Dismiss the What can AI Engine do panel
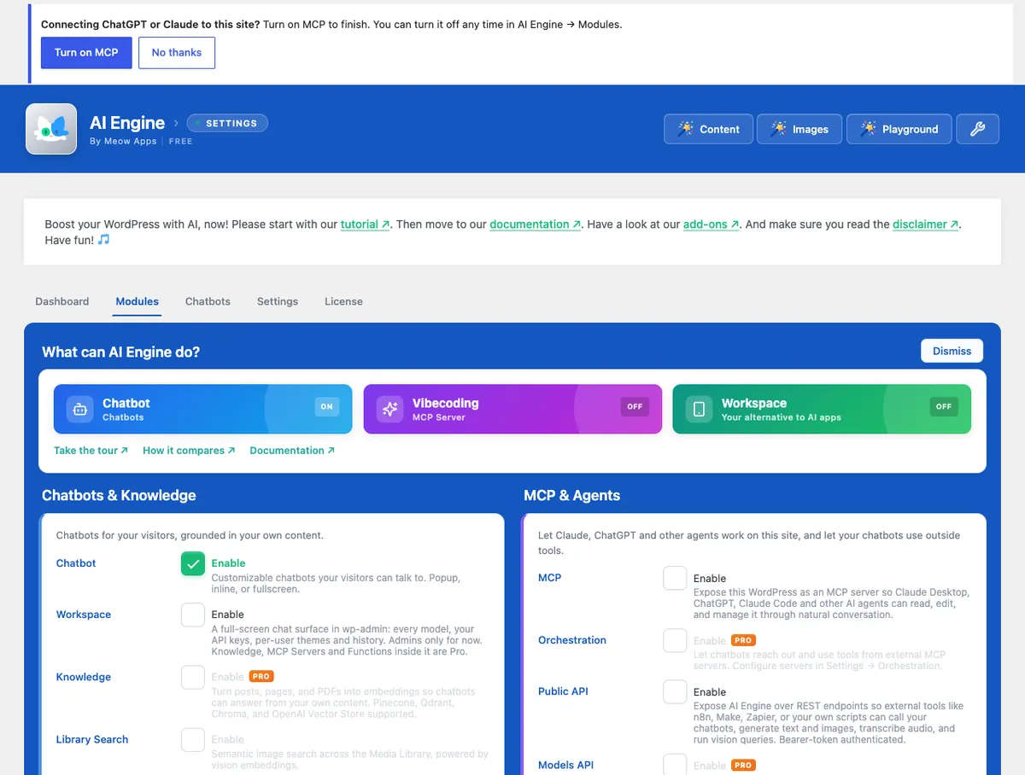Image resolution: width=1025 pixels, height=775 pixels. 952,351
